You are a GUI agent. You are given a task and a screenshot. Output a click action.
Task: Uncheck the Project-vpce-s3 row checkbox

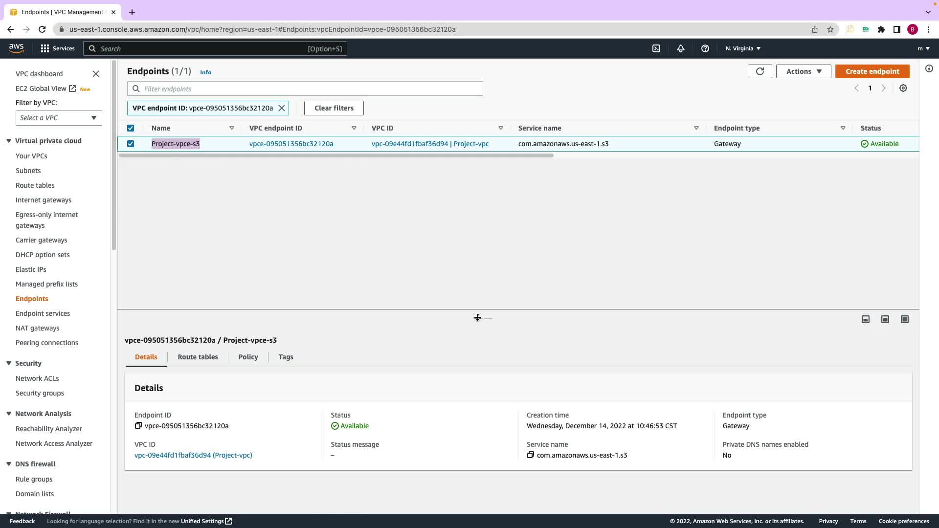point(131,144)
